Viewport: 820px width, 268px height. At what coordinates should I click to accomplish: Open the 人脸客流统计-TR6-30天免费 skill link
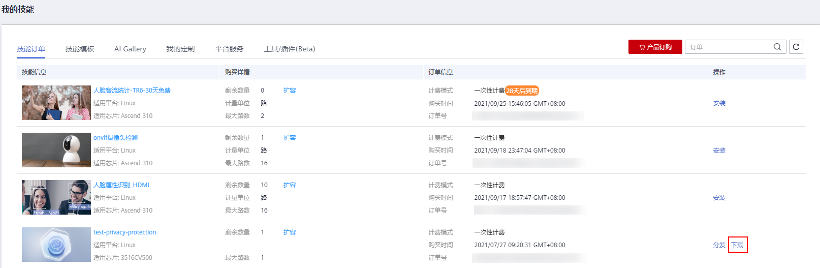tap(132, 91)
